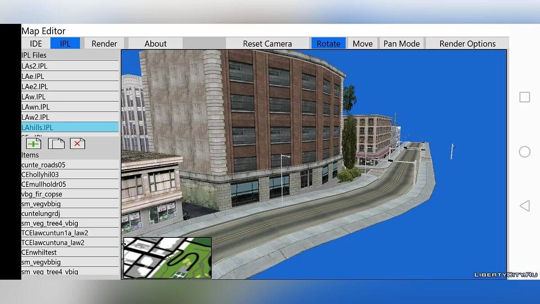Tap the Android home circle icon
The image size is (540, 304).
pos(525,152)
